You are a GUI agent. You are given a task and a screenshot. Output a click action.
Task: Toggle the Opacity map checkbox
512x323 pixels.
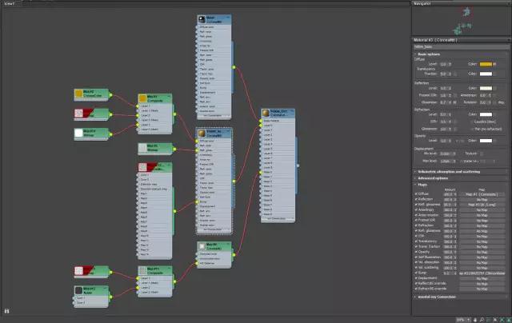point(416,252)
